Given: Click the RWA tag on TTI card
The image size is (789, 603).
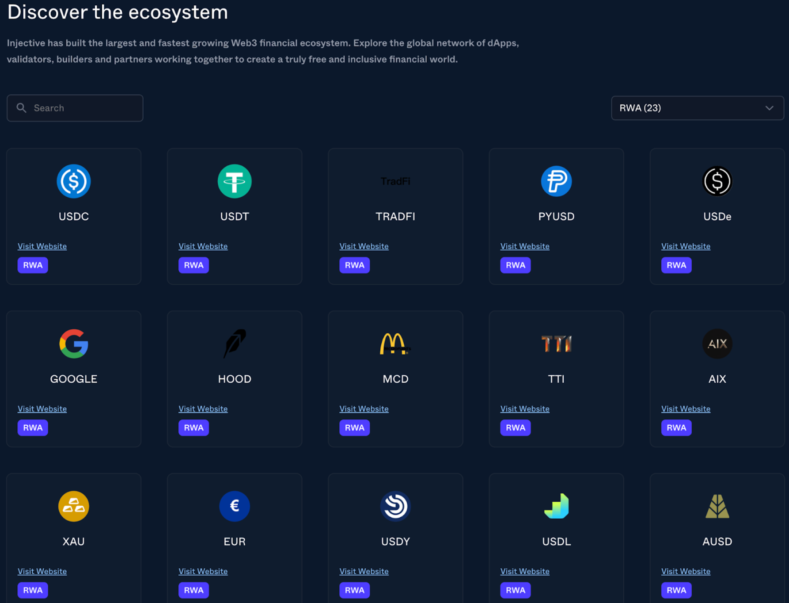Looking at the screenshot, I should pyautogui.click(x=515, y=428).
